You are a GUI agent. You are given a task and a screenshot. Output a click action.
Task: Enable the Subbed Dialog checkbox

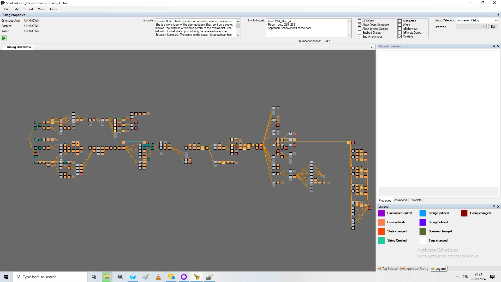pos(360,33)
